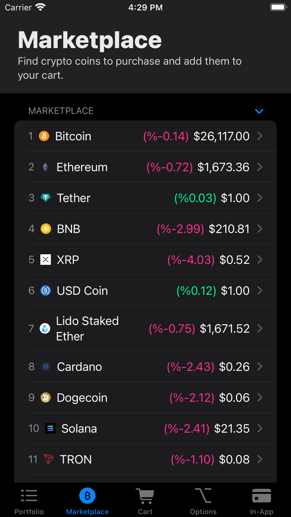The width and height of the screenshot is (291, 517).
Task: Click the Ethereum diamond icon
Action: coord(44,167)
